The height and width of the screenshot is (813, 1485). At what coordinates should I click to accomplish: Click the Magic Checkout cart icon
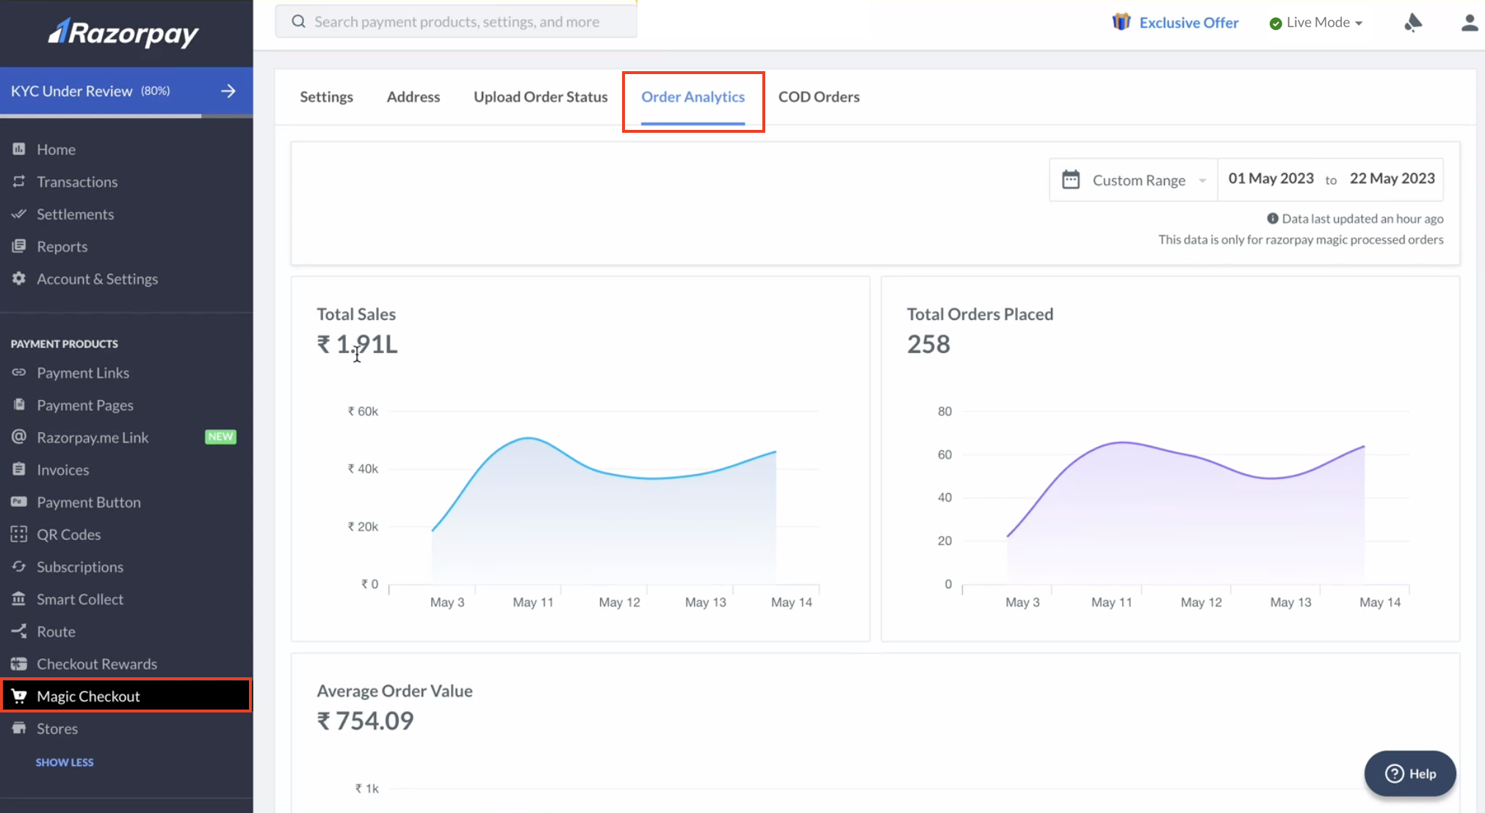click(x=19, y=696)
